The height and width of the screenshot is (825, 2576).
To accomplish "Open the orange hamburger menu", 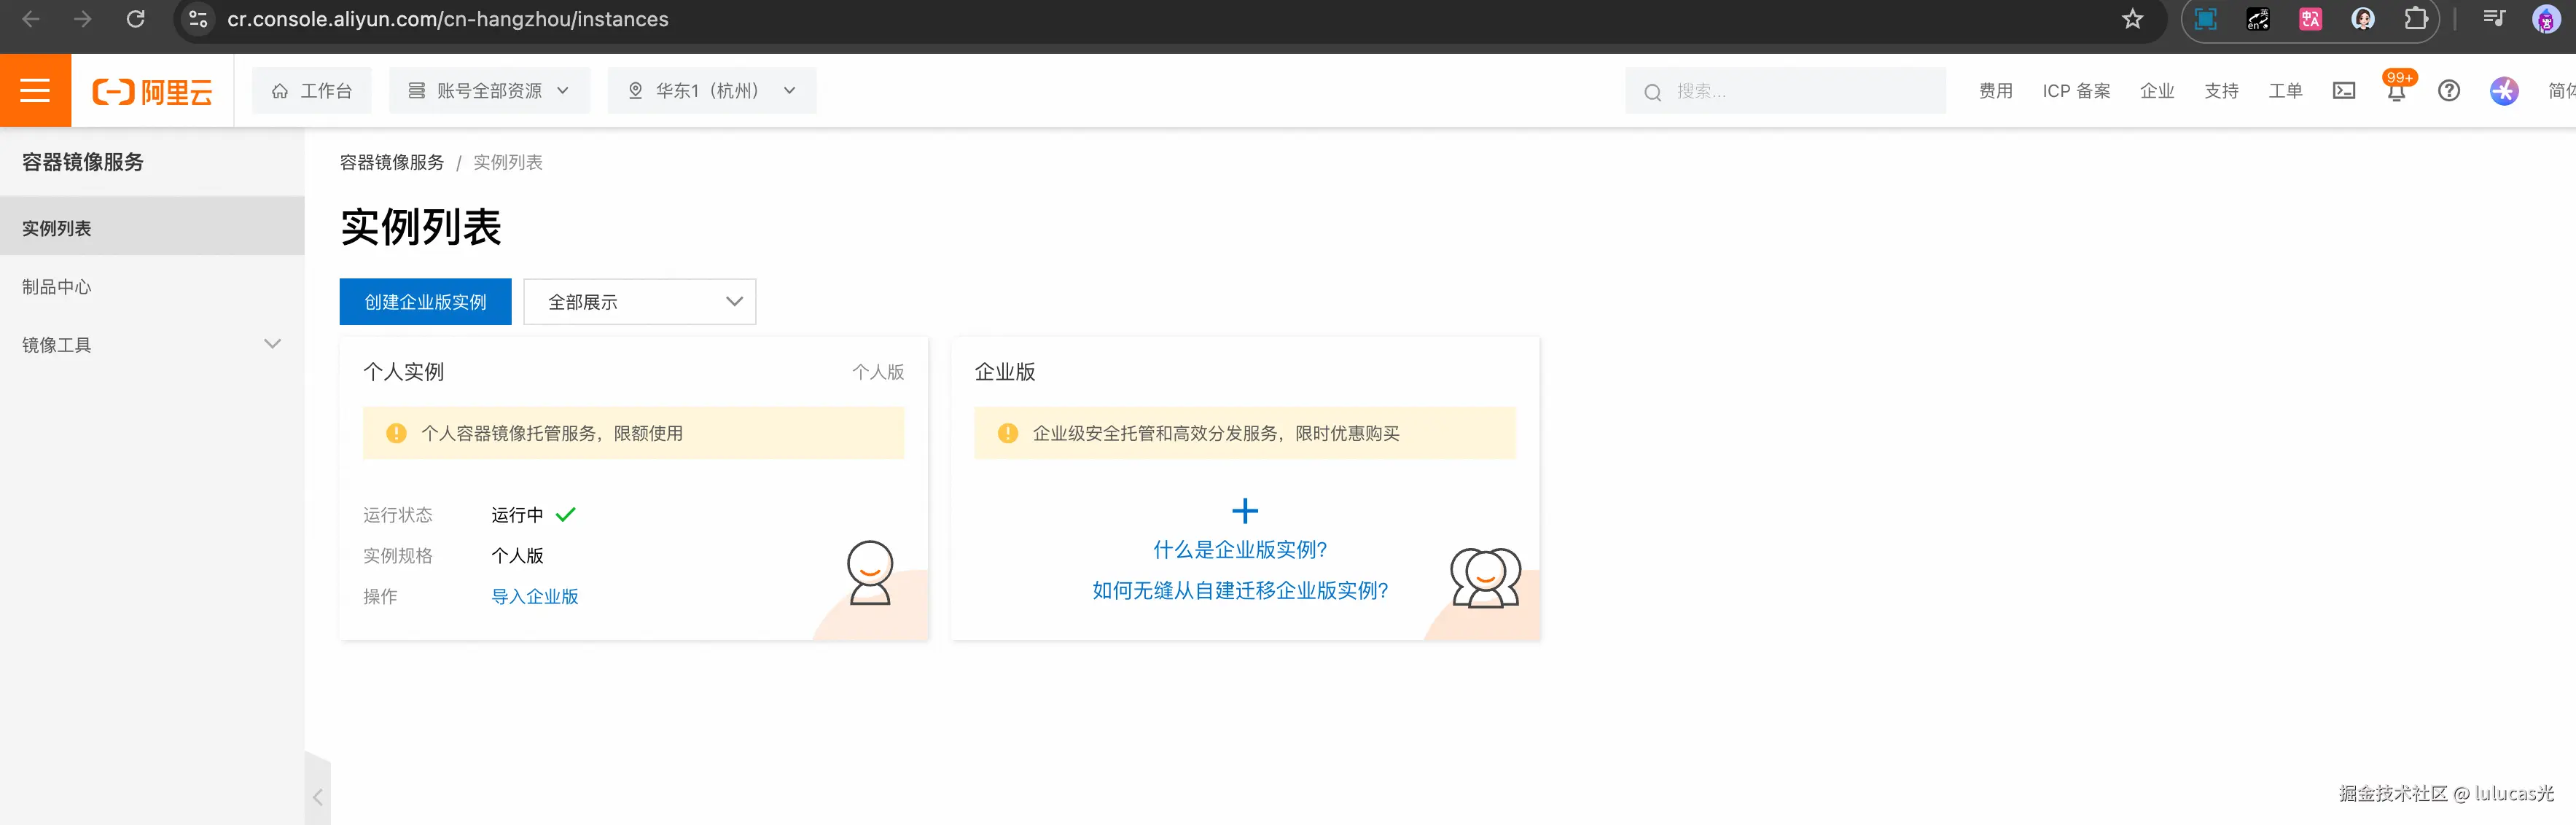I will 35,90.
